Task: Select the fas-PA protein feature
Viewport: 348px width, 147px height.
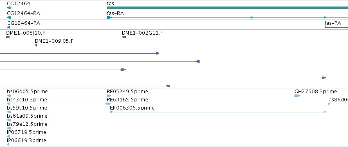Action: (336, 27)
